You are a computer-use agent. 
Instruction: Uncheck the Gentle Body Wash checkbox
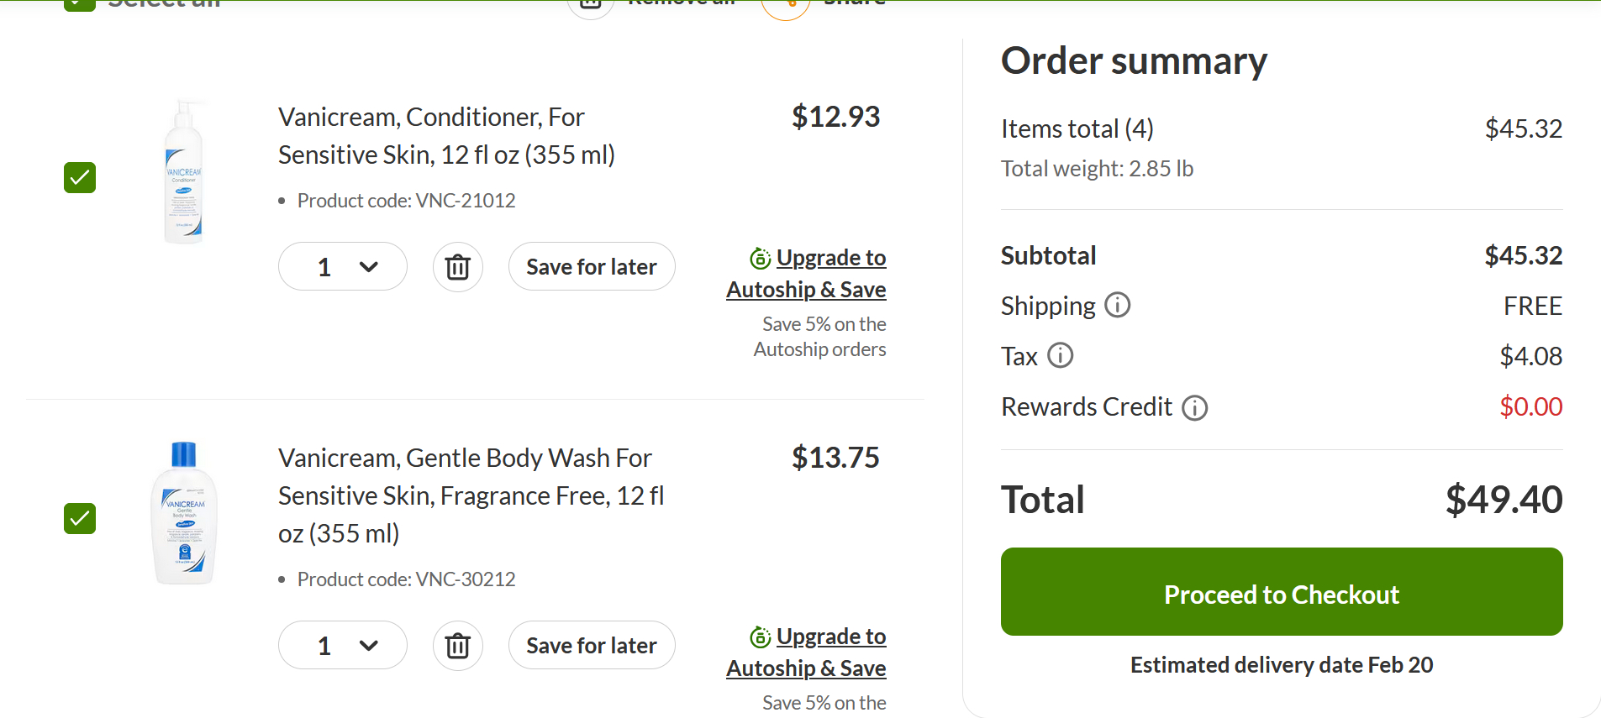point(80,518)
